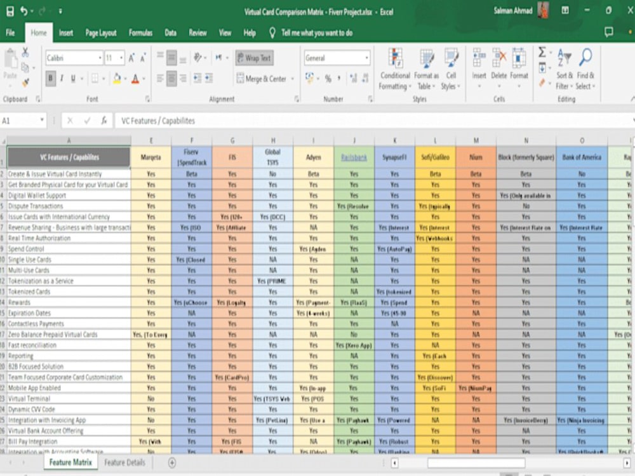Toggle Align Left horizontal alignment
This screenshot has height=476, width=635.
pos(161,78)
